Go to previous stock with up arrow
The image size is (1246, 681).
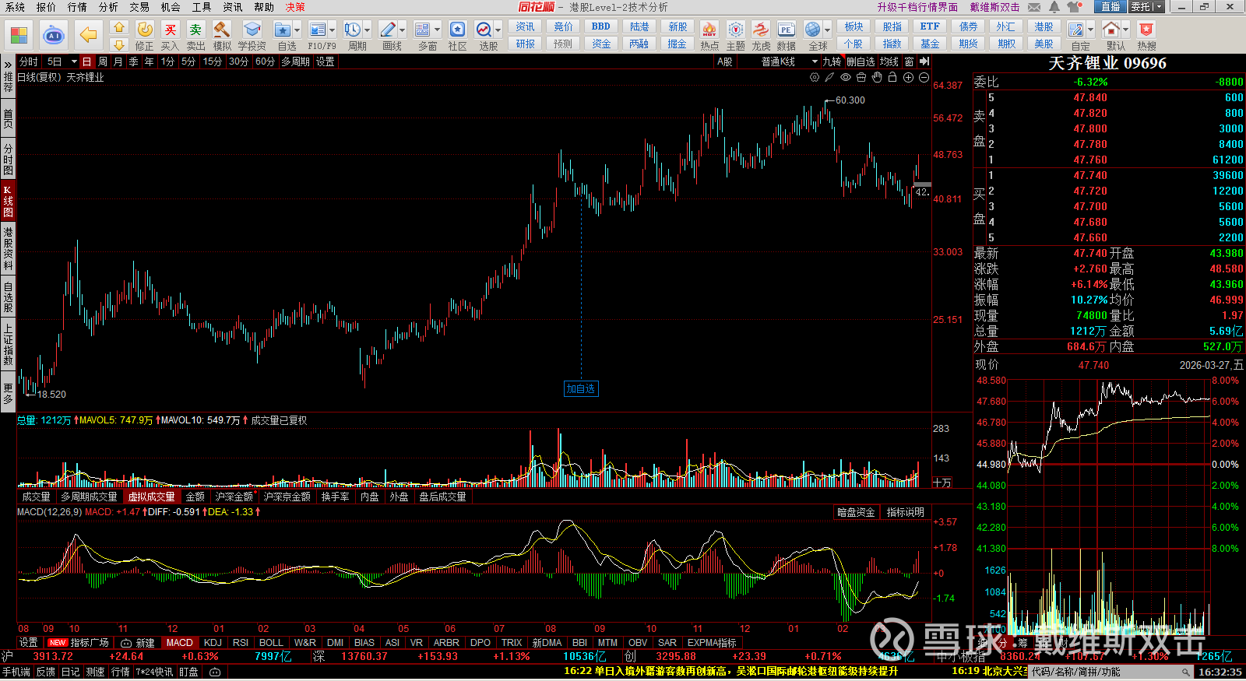coord(119,27)
